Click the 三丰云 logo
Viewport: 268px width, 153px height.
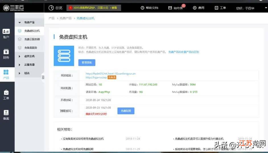[x=13, y=8]
